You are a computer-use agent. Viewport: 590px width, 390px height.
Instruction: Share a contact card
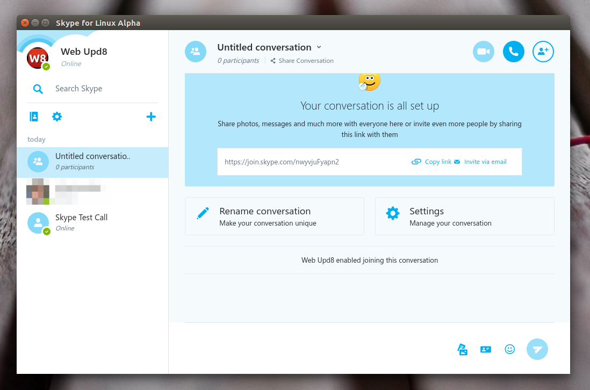[x=486, y=349]
